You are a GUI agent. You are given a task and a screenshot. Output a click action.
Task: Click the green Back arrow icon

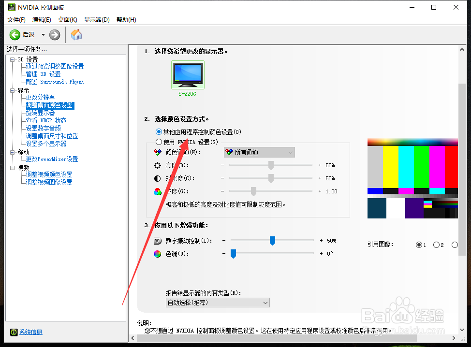pos(15,35)
